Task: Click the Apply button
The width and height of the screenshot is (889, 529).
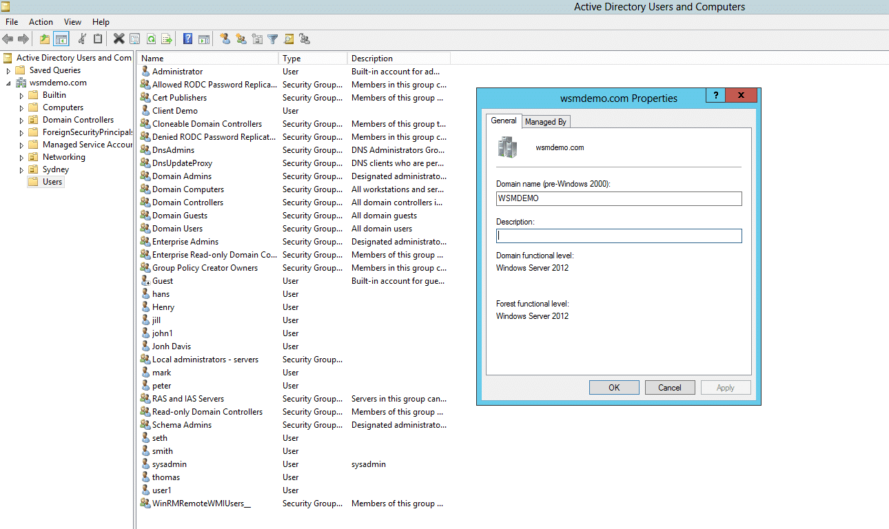Action: (726, 388)
